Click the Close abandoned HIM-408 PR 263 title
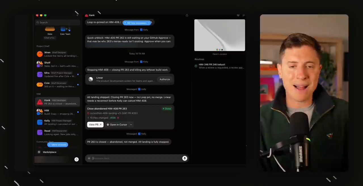Image resolution: width=363 pixels, height=186 pixels. (x=107, y=109)
